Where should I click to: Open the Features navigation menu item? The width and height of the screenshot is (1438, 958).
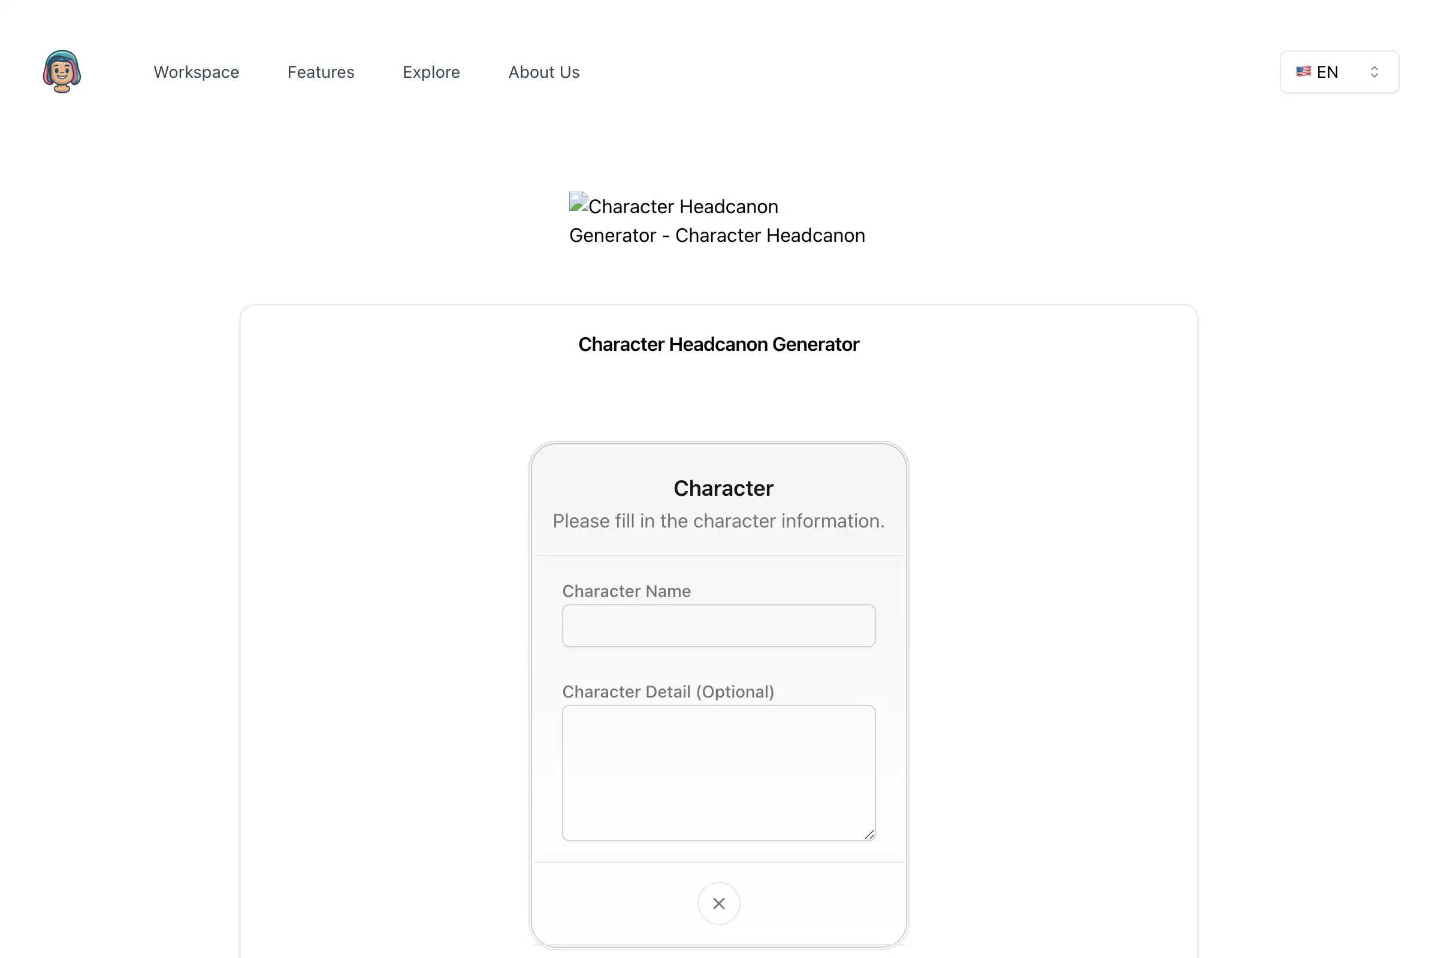coord(321,72)
